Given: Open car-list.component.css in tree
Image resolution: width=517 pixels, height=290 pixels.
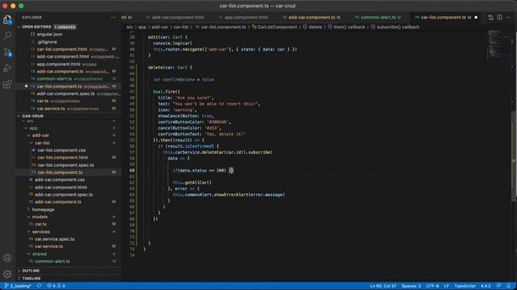Looking at the screenshot, I should tap(61, 151).
